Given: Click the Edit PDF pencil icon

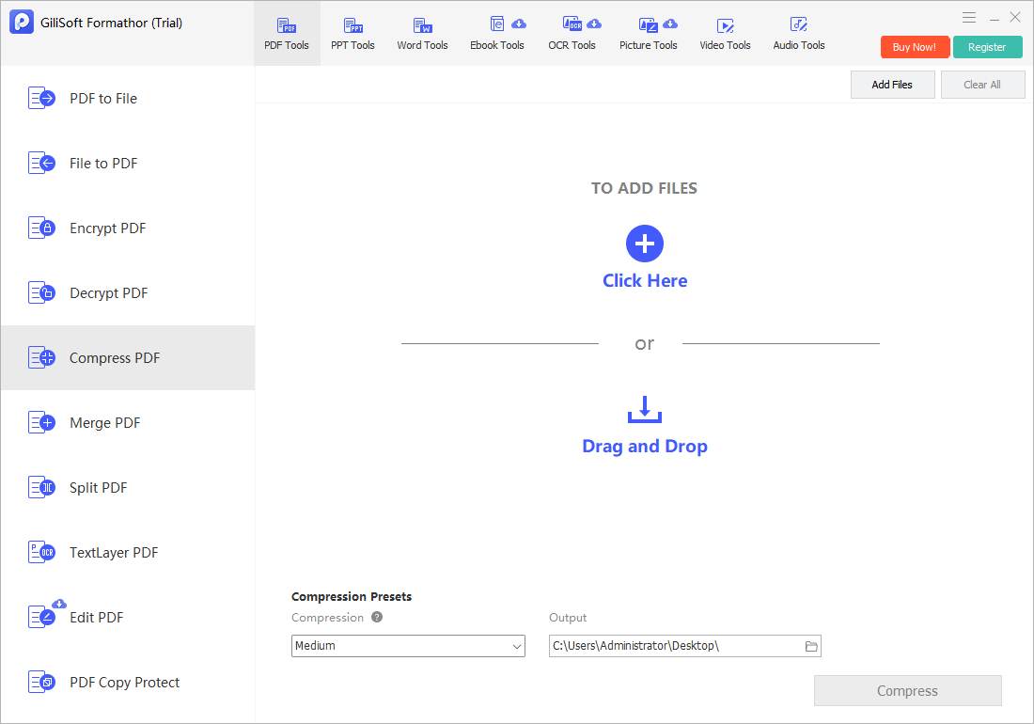Looking at the screenshot, I should 41,617.
